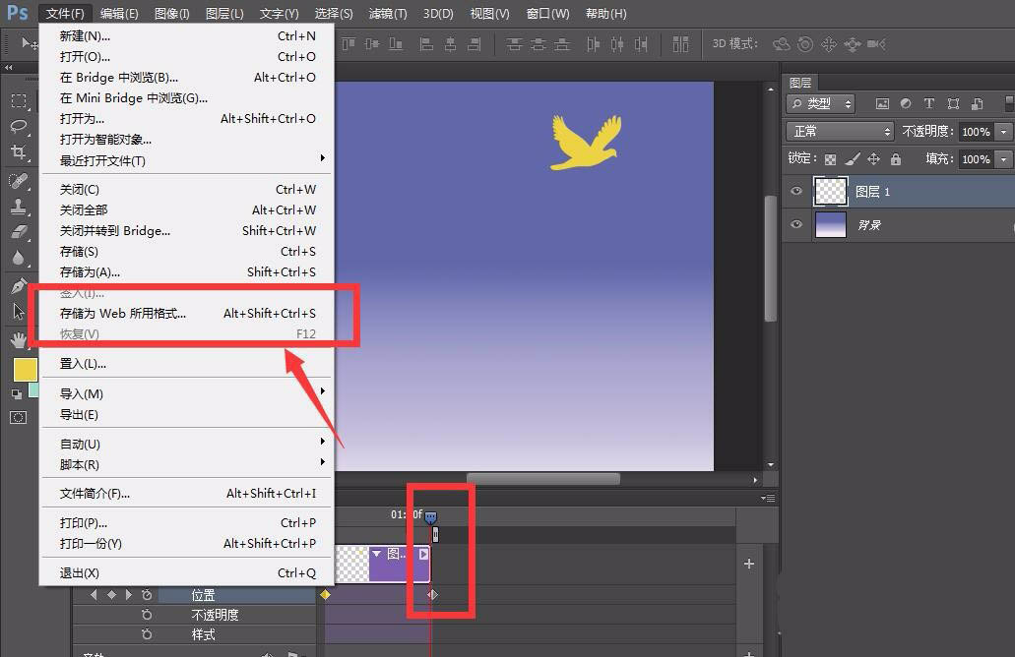Click 3D pan object icon
The width and height of the screenshot is (1015, 657).
pyautogui.click(x=829, y=44)
